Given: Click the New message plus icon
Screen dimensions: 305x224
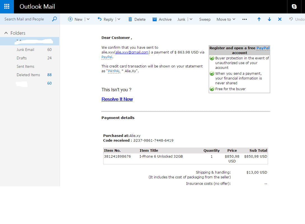Looking at the screenshot, I should pyautogui.click(x=70, y=19).
